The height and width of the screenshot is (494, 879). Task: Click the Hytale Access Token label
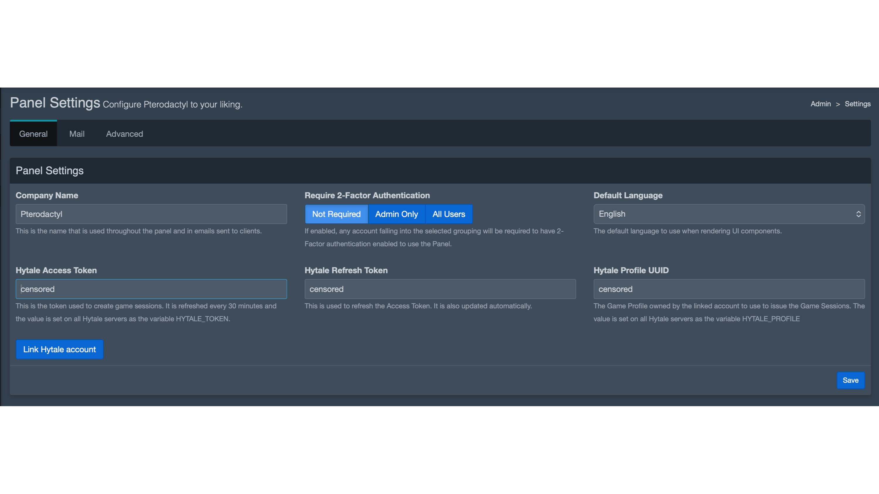(56, 270)
